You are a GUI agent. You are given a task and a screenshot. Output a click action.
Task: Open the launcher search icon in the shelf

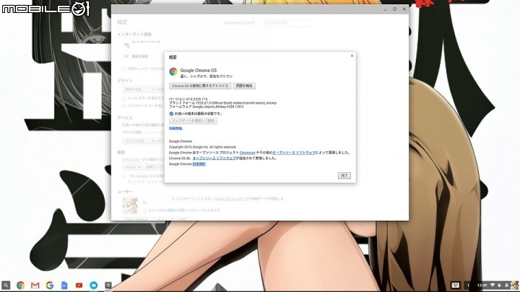(6, 285)
